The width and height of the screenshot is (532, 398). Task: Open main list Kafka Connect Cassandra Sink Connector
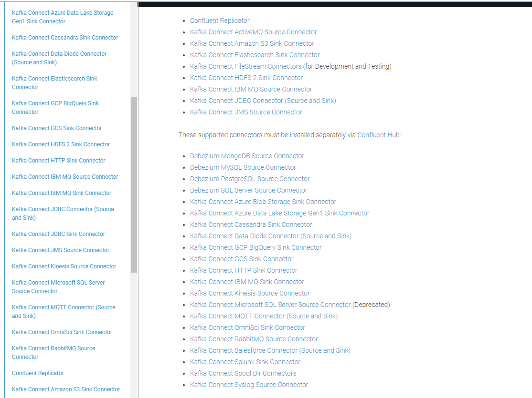pos(251,225)
